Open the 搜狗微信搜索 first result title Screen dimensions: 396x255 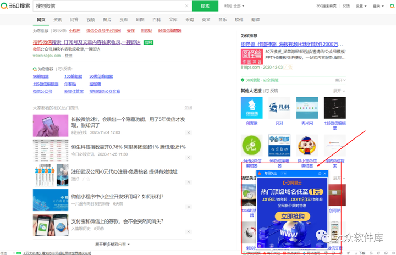tap(87, 42)
